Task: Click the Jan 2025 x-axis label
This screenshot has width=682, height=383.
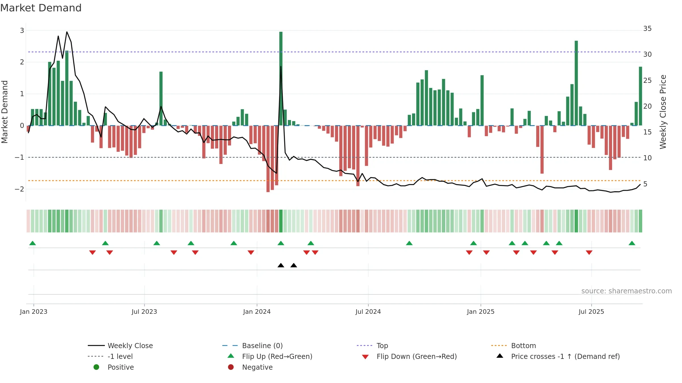Action: click(x=481, y=312)
